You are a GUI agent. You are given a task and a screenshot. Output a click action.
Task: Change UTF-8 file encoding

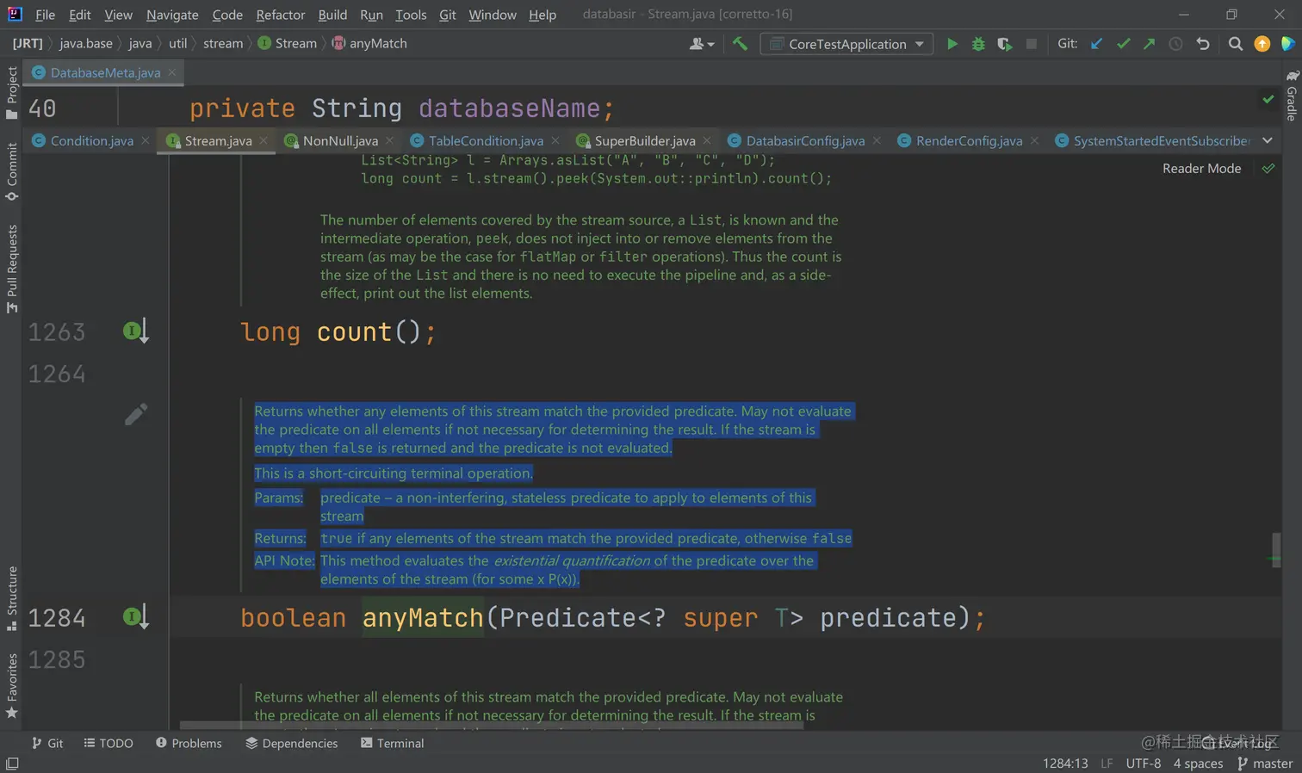[1143, 764]
